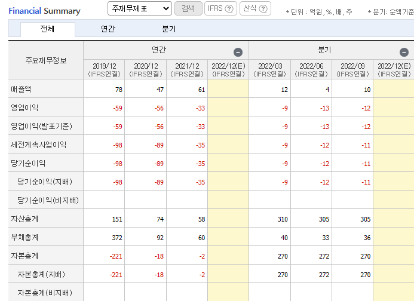Image resolution: width=414 pixels, height=301 pixels.
Task: Click the 영업이익 row label
Action: (24, 108)
